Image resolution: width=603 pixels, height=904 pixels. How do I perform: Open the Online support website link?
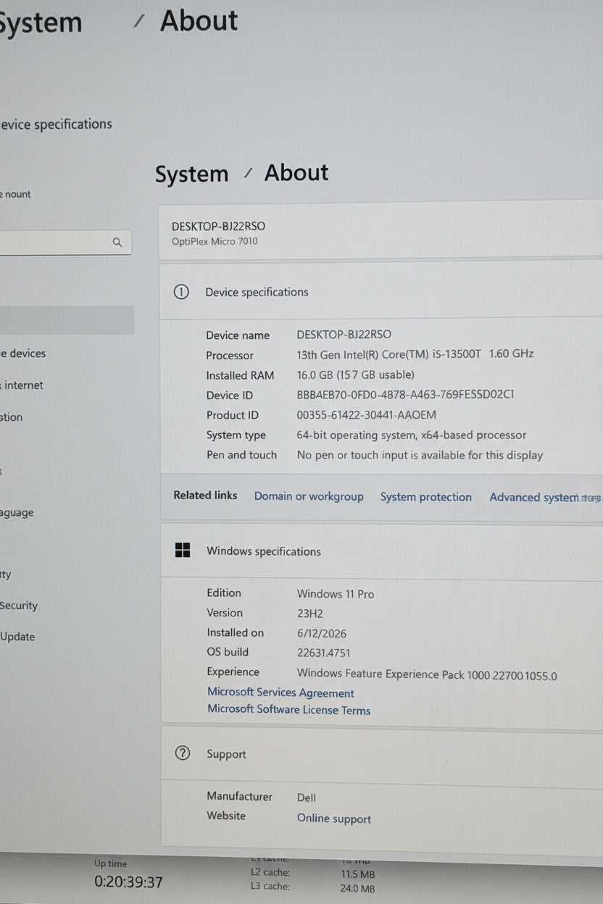tap(334, 819)
